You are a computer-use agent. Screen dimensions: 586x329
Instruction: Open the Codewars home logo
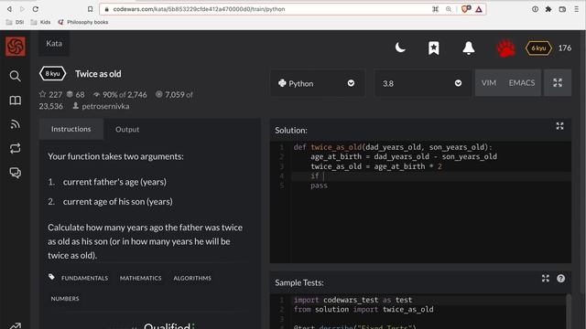pos(16,47)
